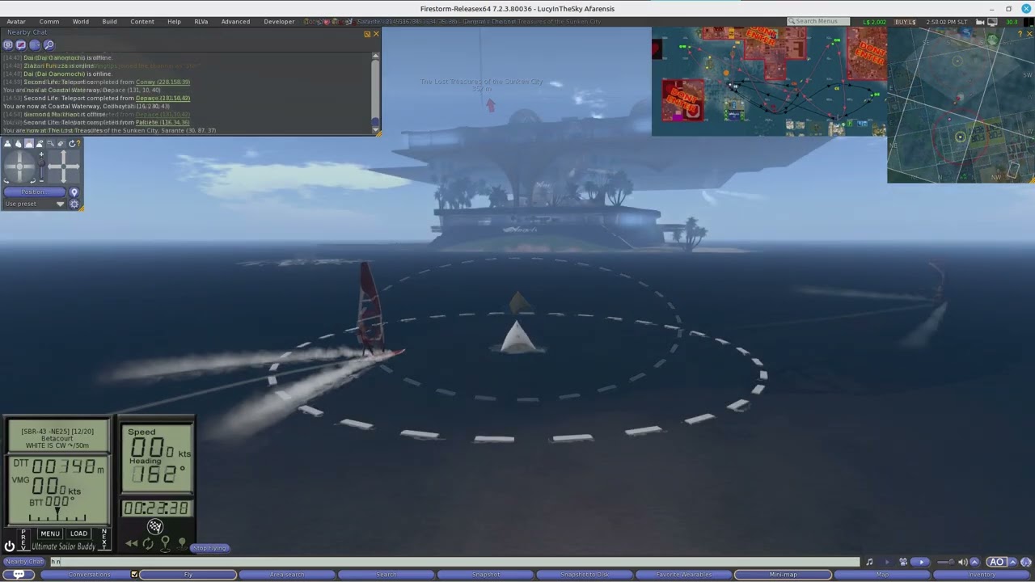Viewport: 1035px width, 582px height.
Task: Click the Search Menus field
Action: [x=818, y=21]
